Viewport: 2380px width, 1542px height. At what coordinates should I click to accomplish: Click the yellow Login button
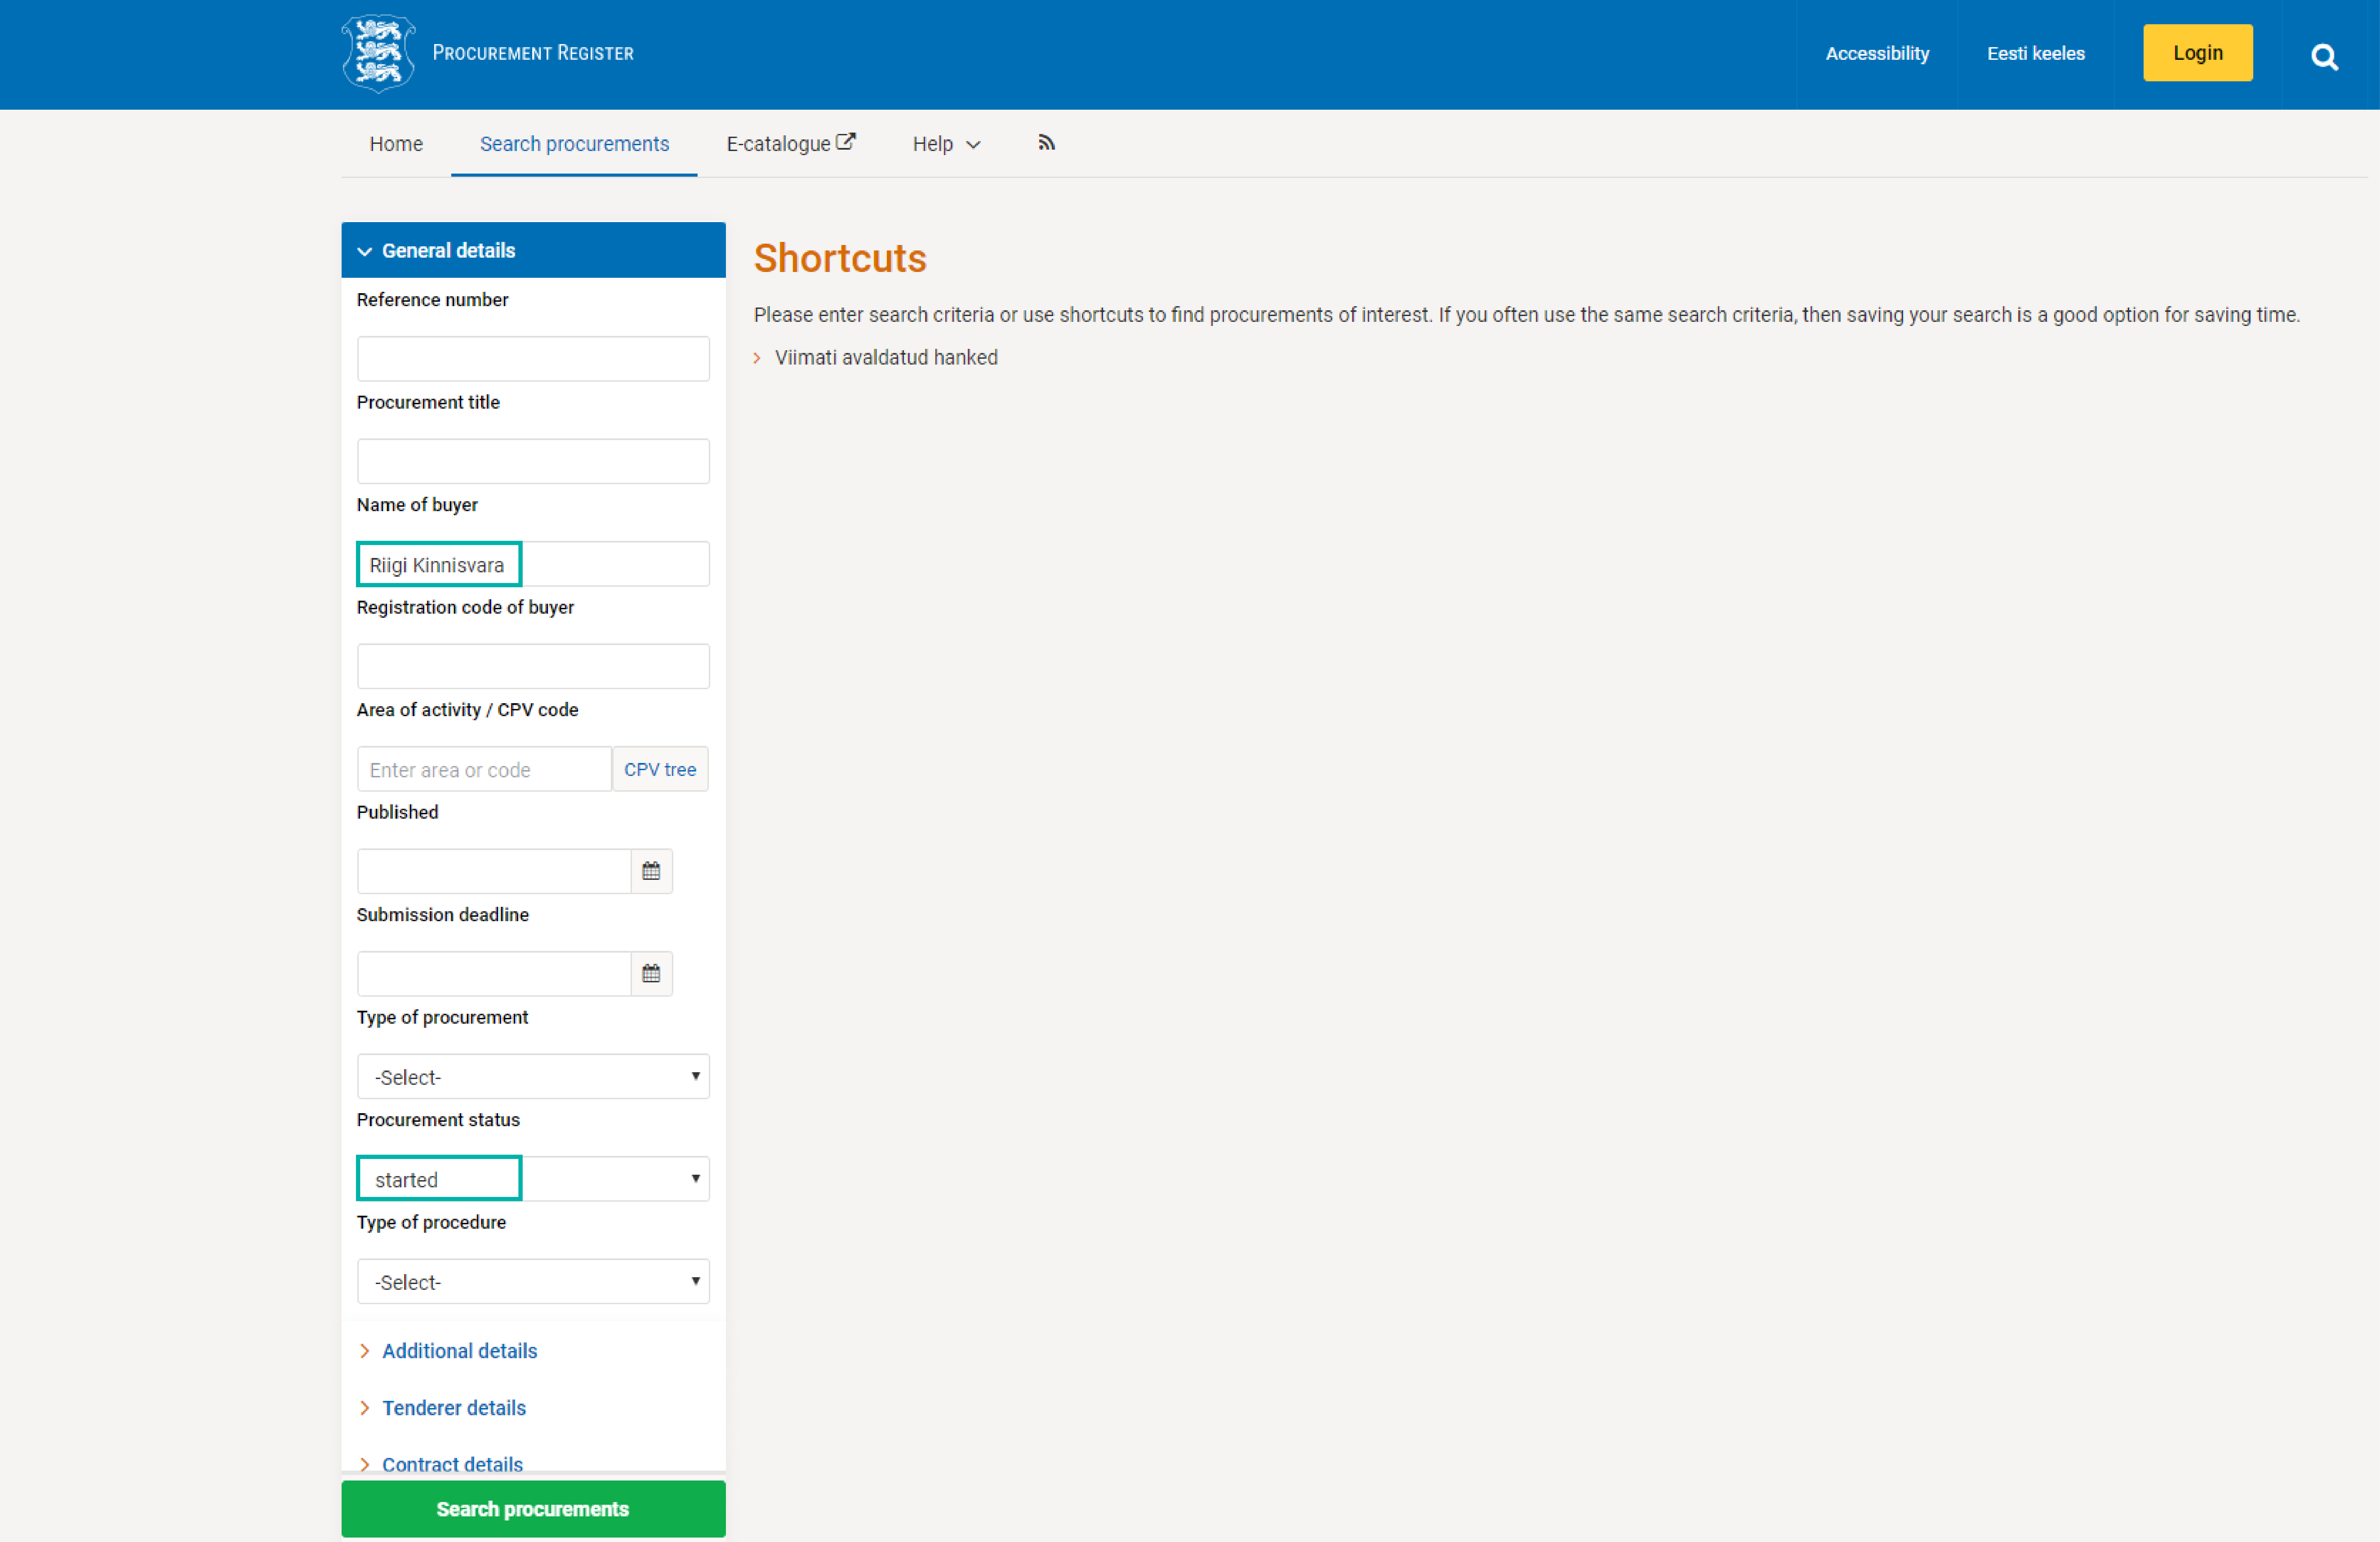coord(2197,53)
